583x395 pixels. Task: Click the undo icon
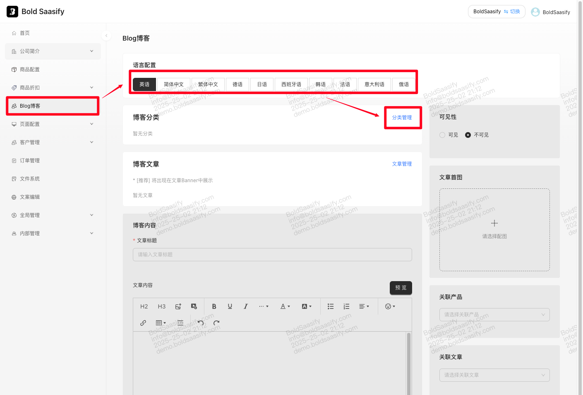(201, 323)
